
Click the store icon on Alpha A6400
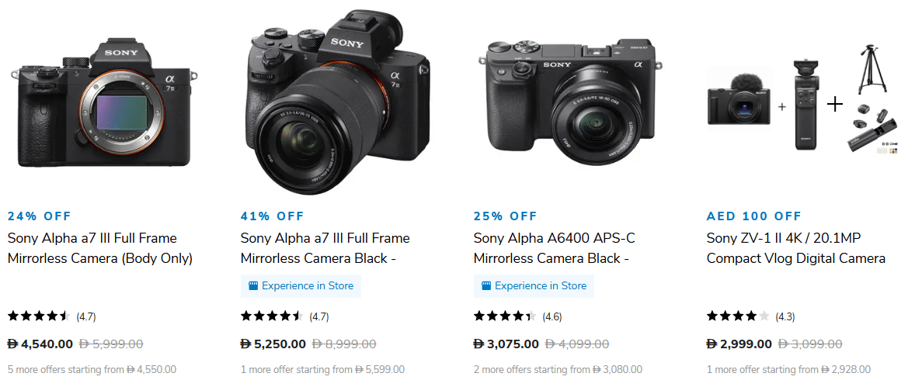click(485, 285)
